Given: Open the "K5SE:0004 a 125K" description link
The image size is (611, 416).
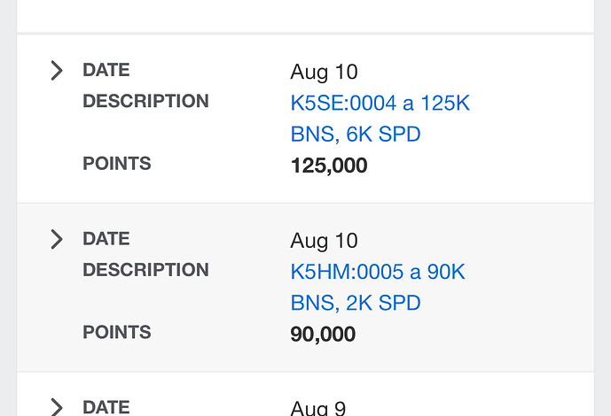Looking at the screenshot, I should 380,103.
